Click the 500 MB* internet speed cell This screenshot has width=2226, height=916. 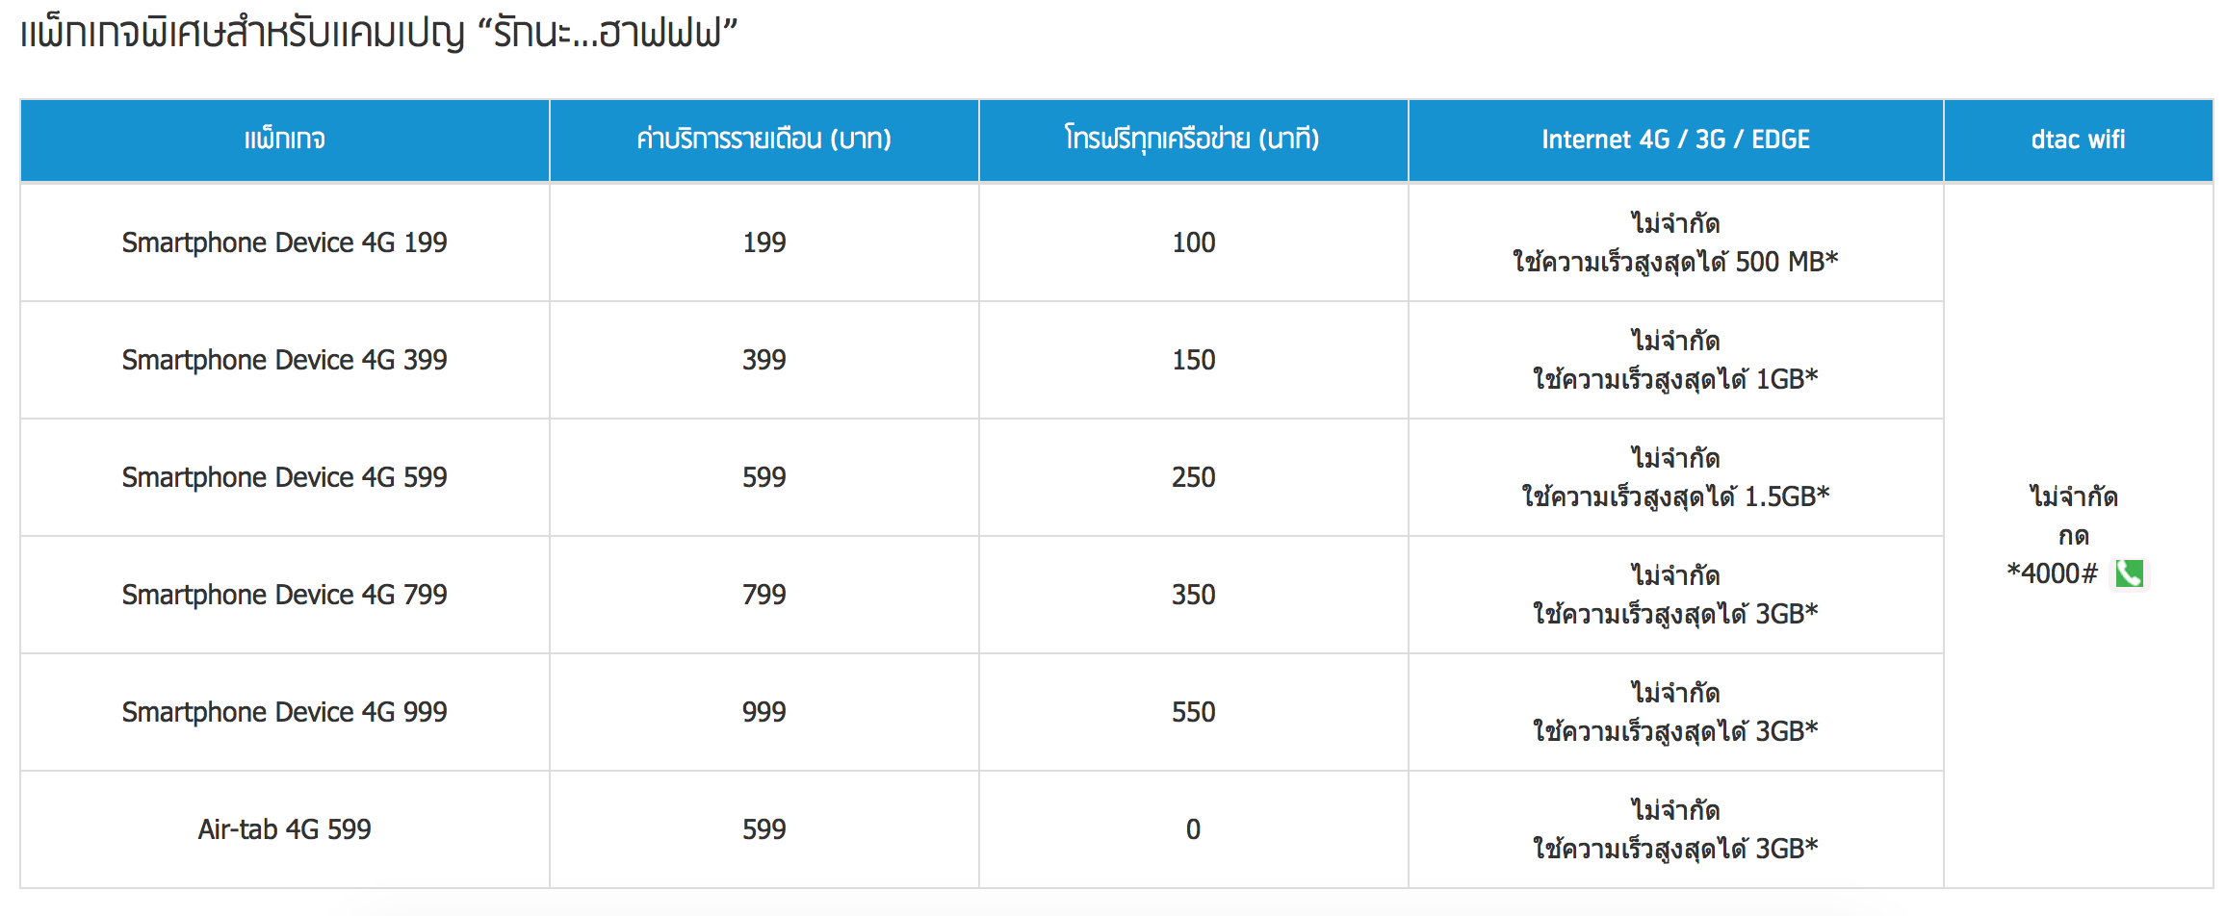click(x=1676, y=242)
